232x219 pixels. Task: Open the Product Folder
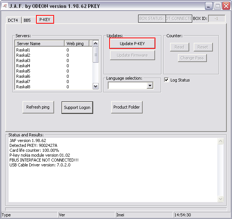click(127, 107)
